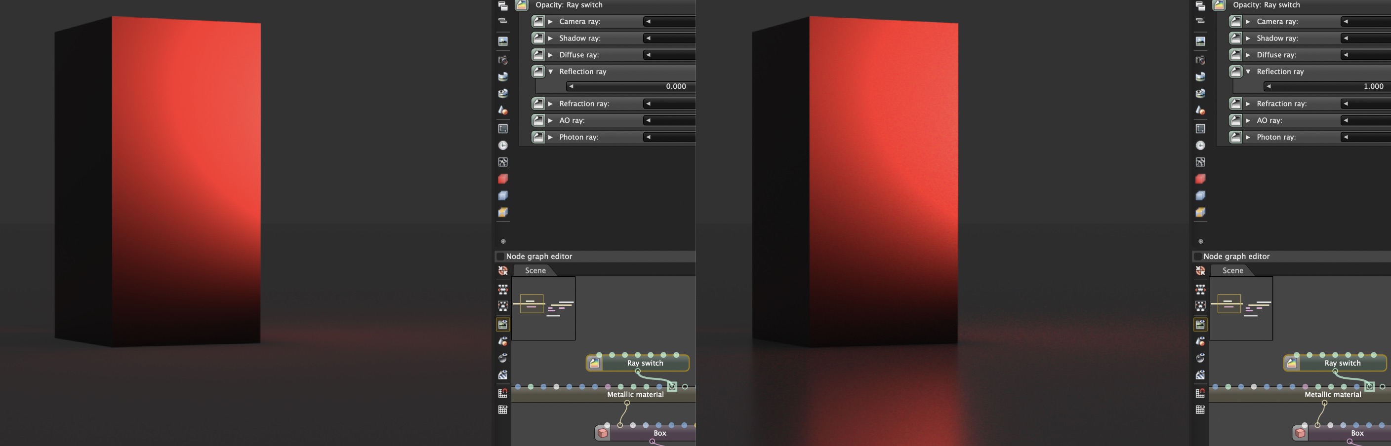This screenshot has height=446, width=1391.
Task: Open the Scene tab in the right node graph editor
Action: pyautogui.click(x=1233, y=271)
